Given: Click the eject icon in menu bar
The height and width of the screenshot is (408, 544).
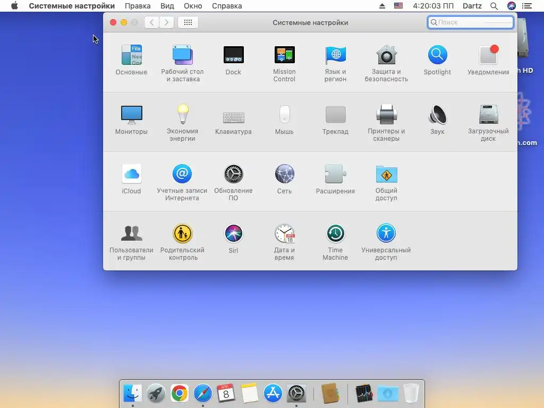Looking at the screenshot, I should 382,6.
